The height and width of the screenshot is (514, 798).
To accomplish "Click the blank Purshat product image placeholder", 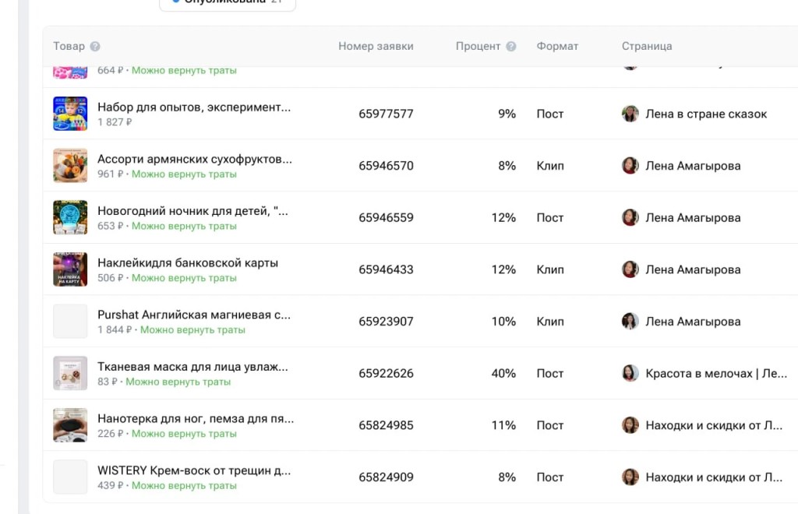I will [70, 322].
